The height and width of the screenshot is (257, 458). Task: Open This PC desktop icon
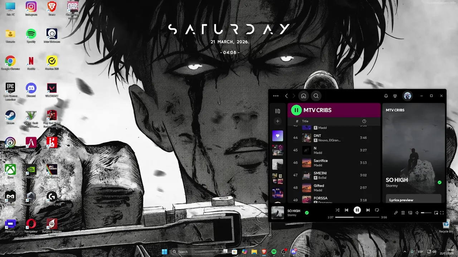(10, 9)
